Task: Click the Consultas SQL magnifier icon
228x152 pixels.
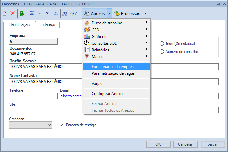Action: click(87, 43)
